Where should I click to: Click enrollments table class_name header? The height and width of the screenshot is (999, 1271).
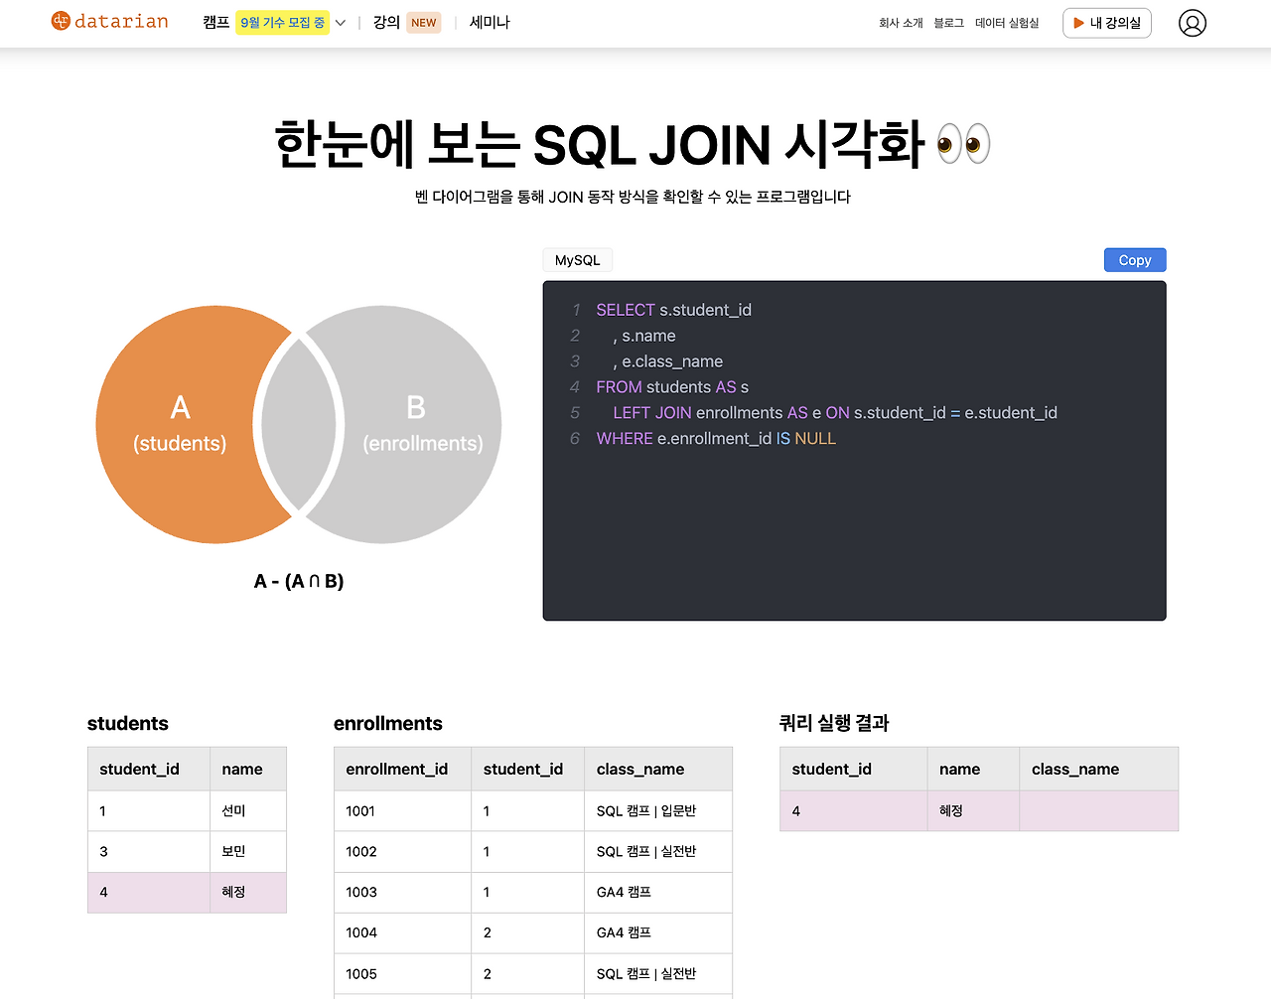pyautogui.click(x=658, y=769)
